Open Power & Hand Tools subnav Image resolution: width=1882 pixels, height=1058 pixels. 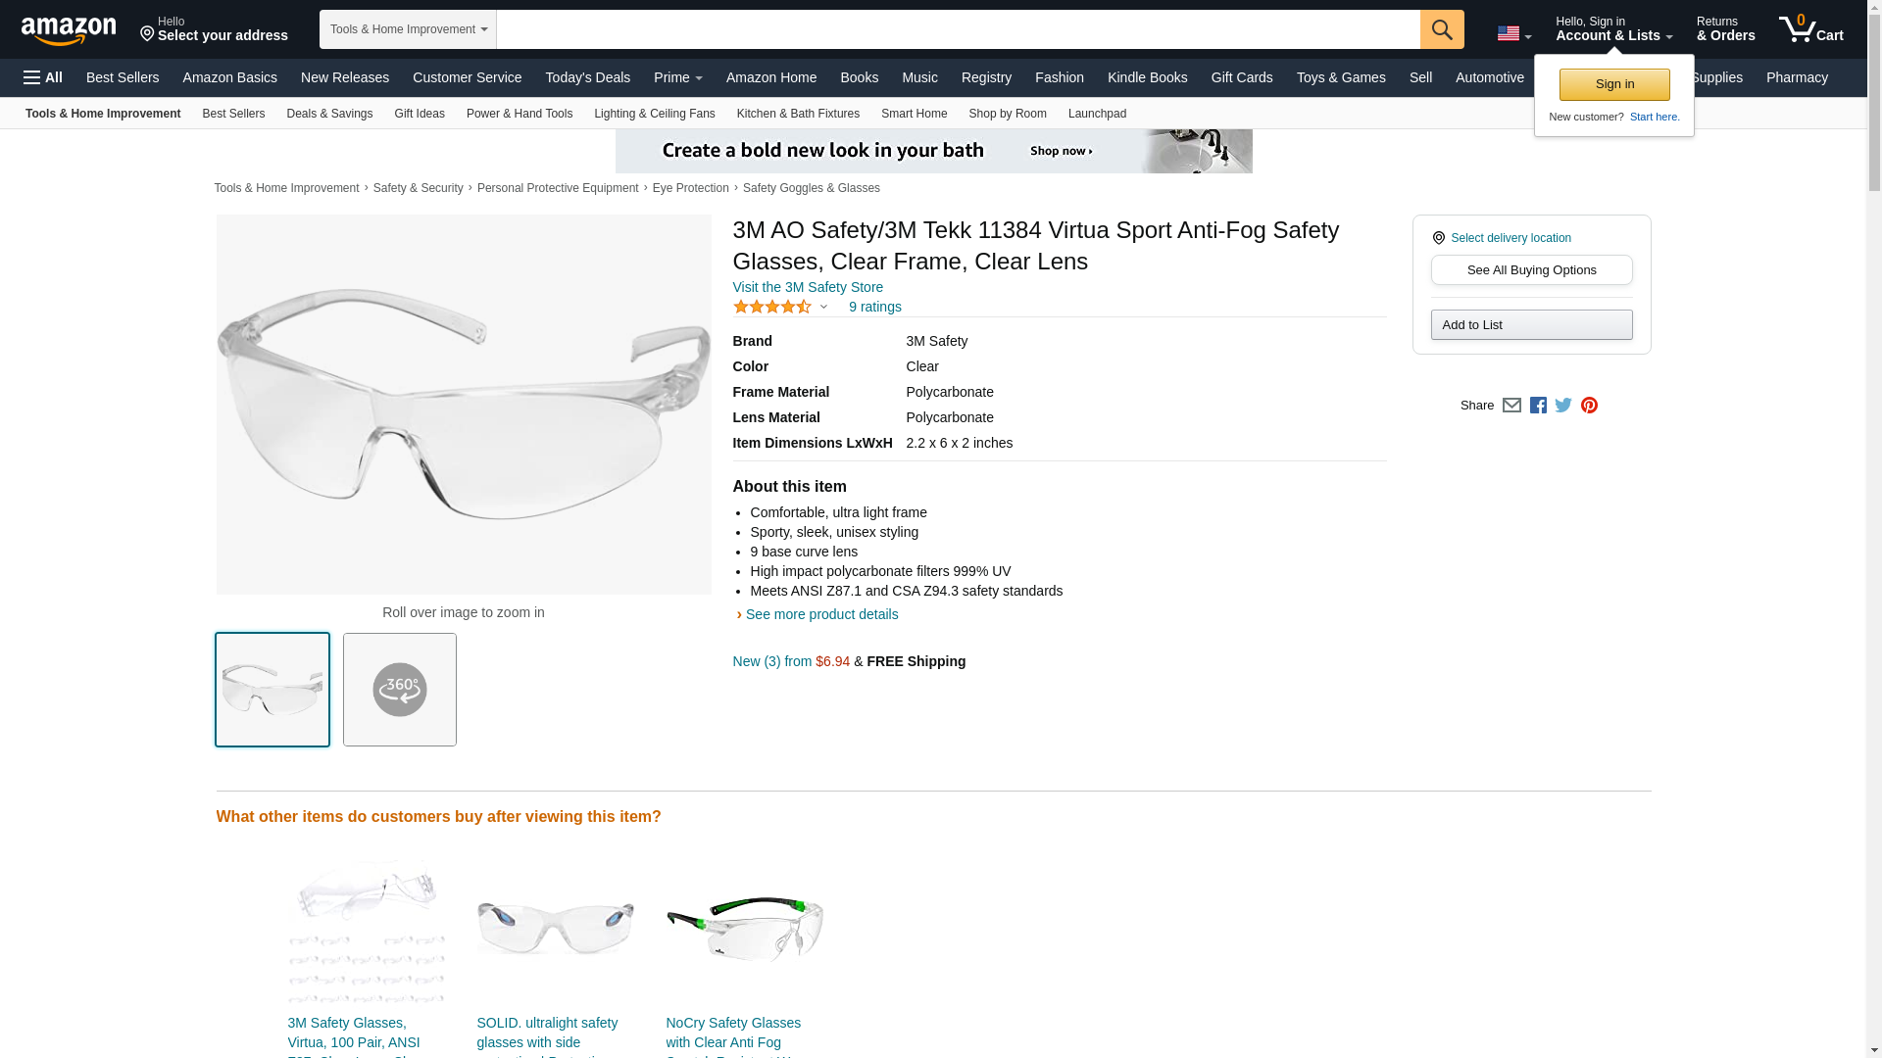coord(519,114)
